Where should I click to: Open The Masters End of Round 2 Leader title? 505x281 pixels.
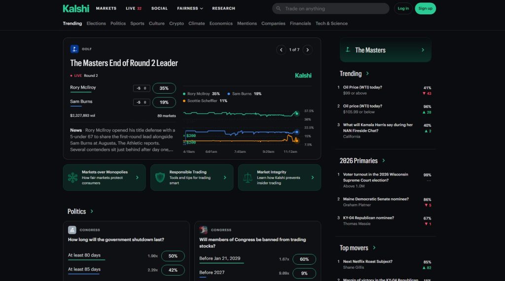124,63
